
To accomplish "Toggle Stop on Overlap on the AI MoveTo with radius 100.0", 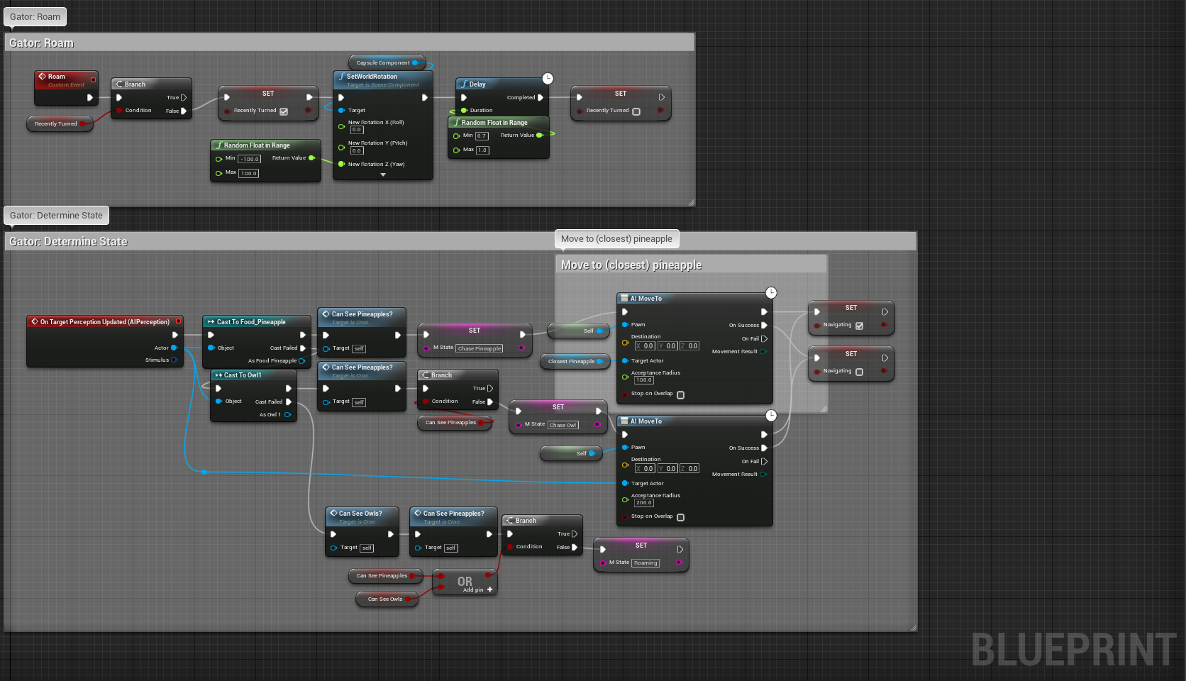I will click(681, 394).
